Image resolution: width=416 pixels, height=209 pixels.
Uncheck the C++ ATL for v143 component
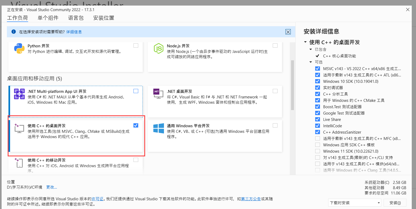coord(318,75)
